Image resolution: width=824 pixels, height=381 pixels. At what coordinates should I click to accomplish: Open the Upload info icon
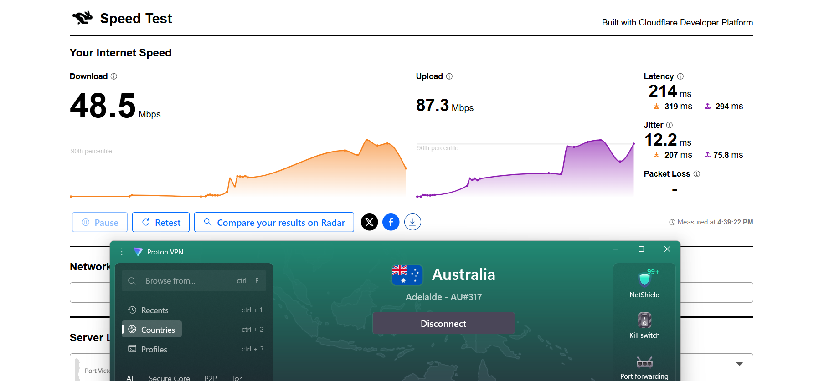click(449, 76)
